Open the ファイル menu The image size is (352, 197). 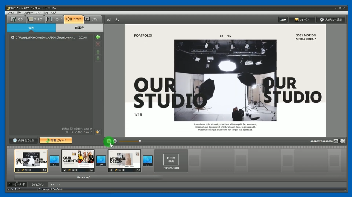(x=11, y=13)
